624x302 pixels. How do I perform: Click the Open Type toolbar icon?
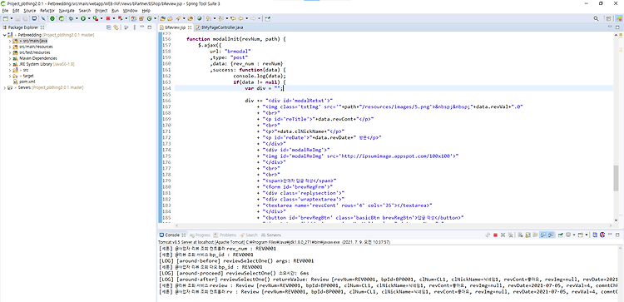pyautogui.click(x=162, y=18)
